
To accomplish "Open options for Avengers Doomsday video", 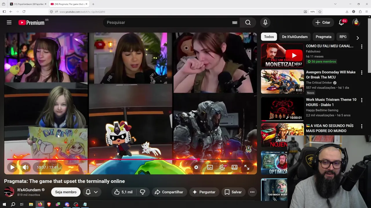I will [361, 73].
